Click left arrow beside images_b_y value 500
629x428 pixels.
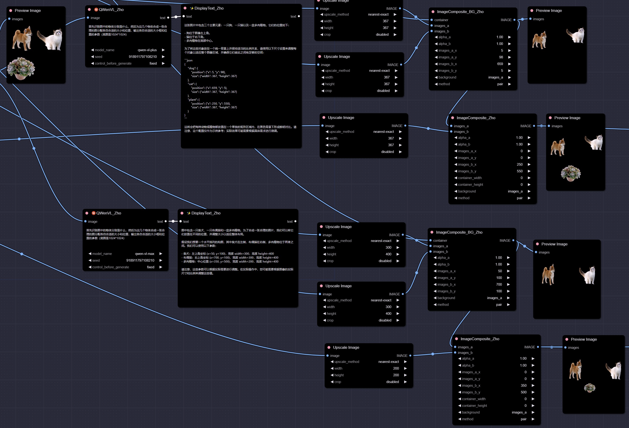tap(460, 392)
